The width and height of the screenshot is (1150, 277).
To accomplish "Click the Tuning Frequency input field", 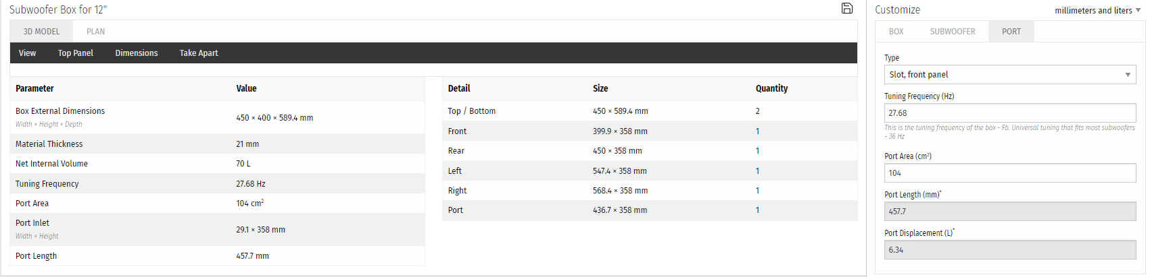I will (x=1010, y=113).
